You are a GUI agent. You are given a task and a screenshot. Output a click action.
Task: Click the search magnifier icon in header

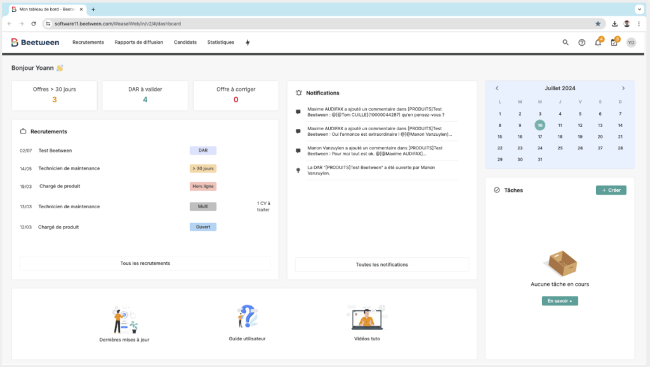566,43
